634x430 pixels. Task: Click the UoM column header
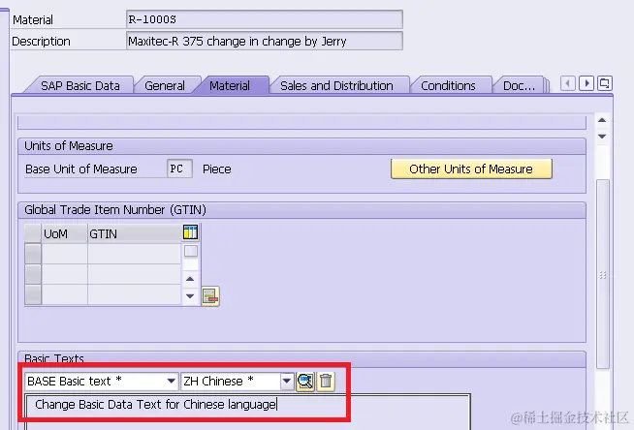click(x=64, y=233)
